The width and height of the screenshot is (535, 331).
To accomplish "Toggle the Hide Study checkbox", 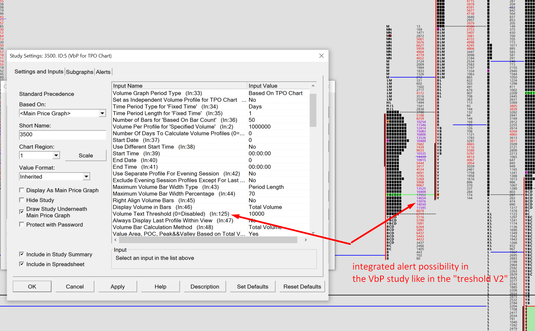I will (x=22, y=200).
